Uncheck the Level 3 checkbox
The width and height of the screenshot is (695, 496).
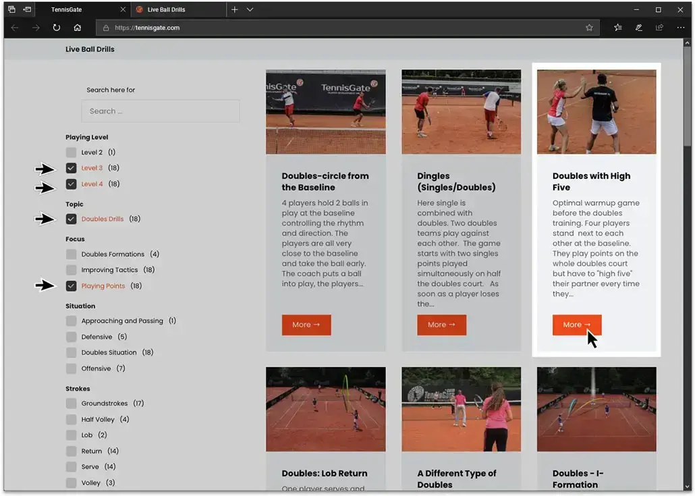pos(72,168)
